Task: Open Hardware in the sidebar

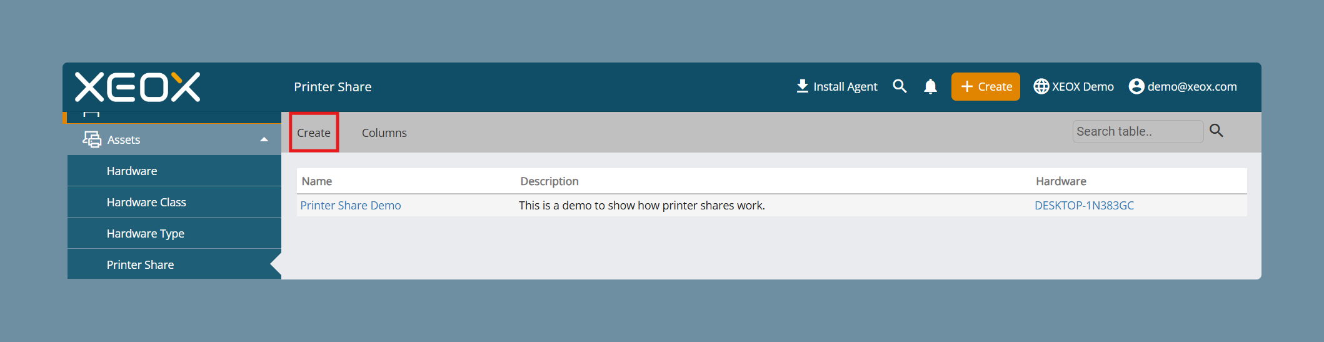Action: [x=174, y=171]
